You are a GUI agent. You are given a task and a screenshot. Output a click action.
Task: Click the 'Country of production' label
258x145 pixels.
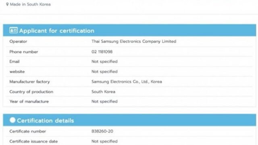pos(31,92)
